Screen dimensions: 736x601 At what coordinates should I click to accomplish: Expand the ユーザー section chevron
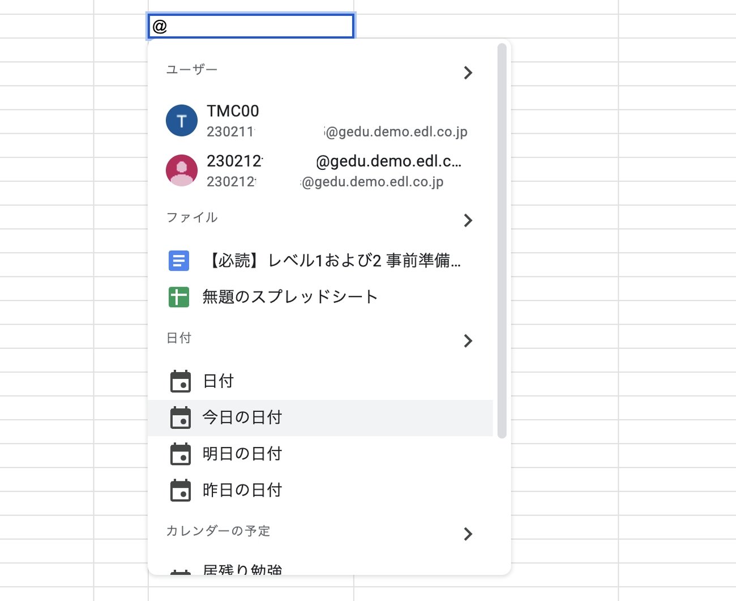tap(468, 73)
